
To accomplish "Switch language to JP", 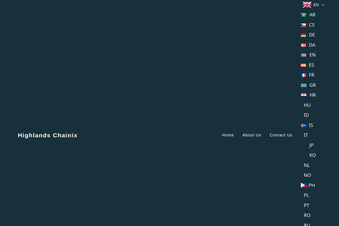I will click(x=311, y=145).
